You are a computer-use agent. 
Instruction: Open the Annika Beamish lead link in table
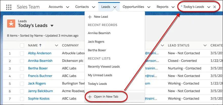(x=40, y=61)
